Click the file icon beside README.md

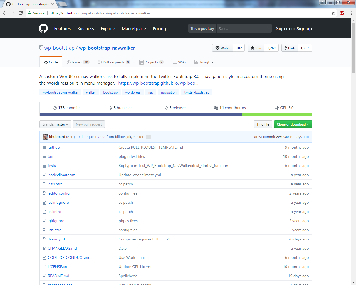44,276
